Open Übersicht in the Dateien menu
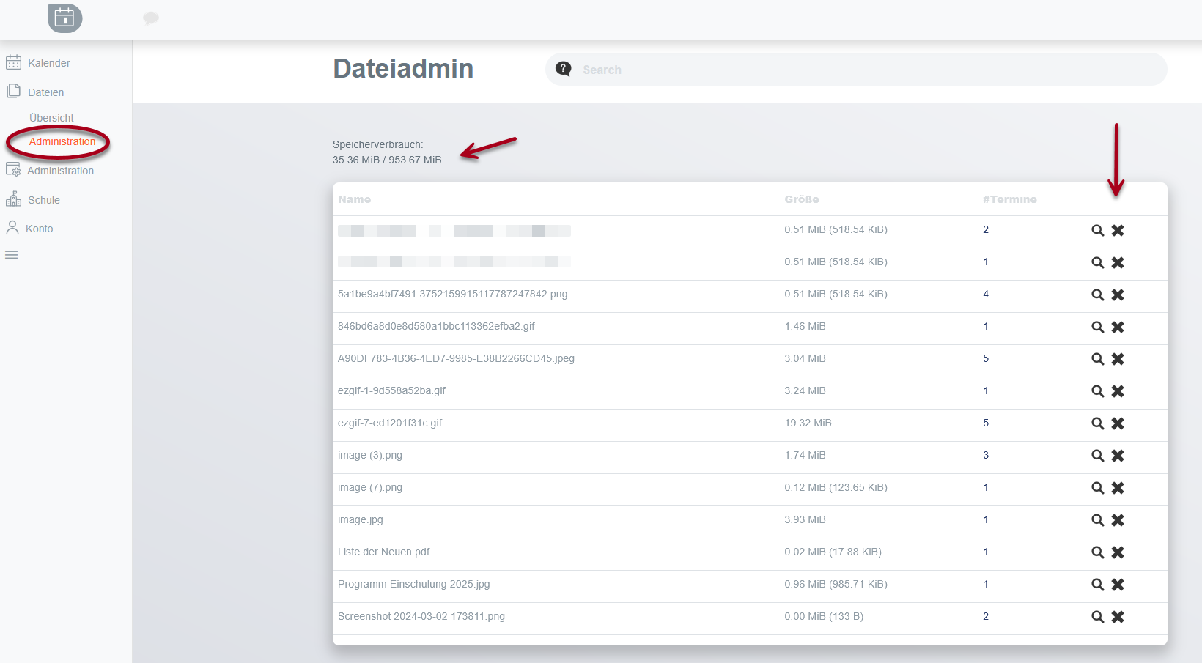Image resolution: width=1202 pixels, height=663 pixels. pos(51,117)
